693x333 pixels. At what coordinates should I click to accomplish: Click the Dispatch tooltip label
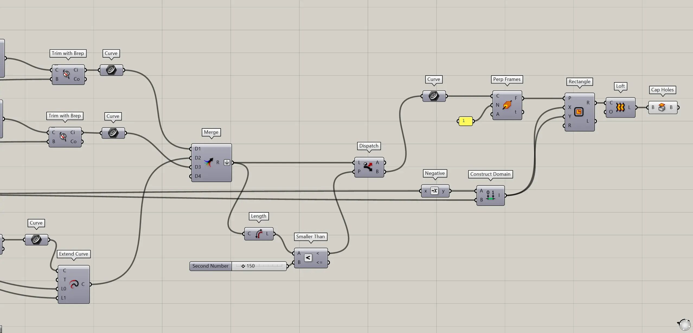(369, 146)
